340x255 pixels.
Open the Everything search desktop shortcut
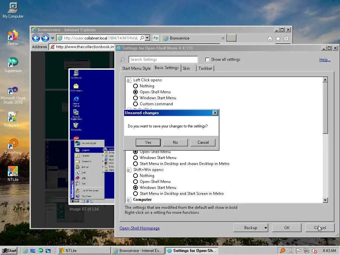coord(13,146)
